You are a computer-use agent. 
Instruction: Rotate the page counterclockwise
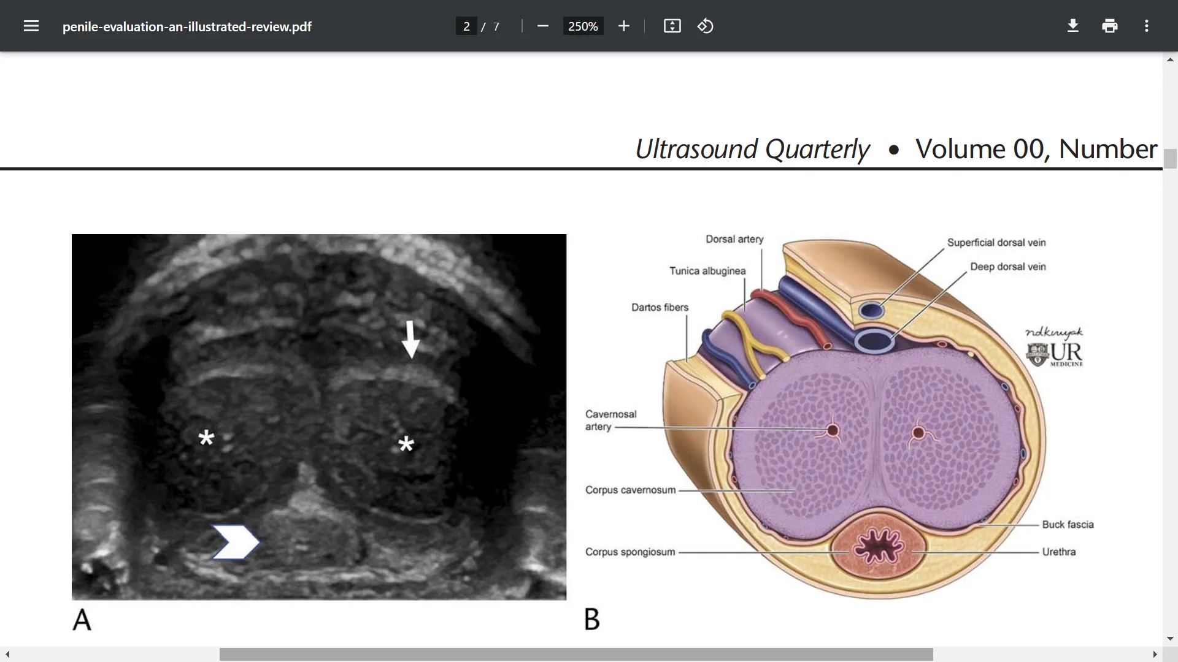click(706, 26)
